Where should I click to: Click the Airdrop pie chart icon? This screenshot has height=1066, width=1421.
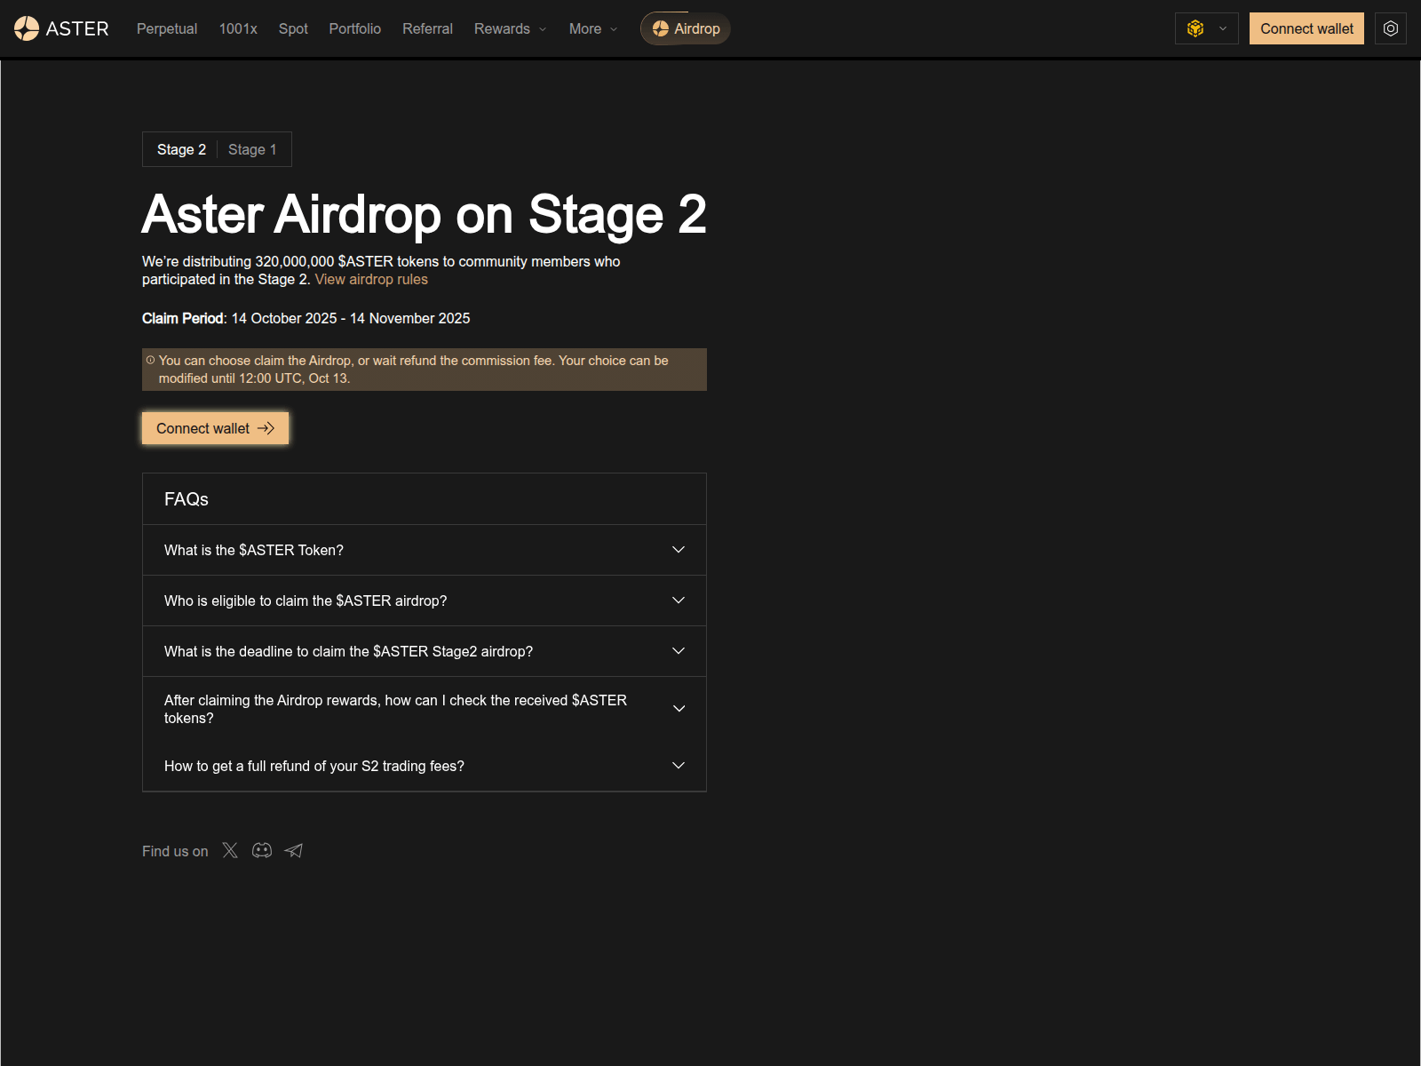659,28
